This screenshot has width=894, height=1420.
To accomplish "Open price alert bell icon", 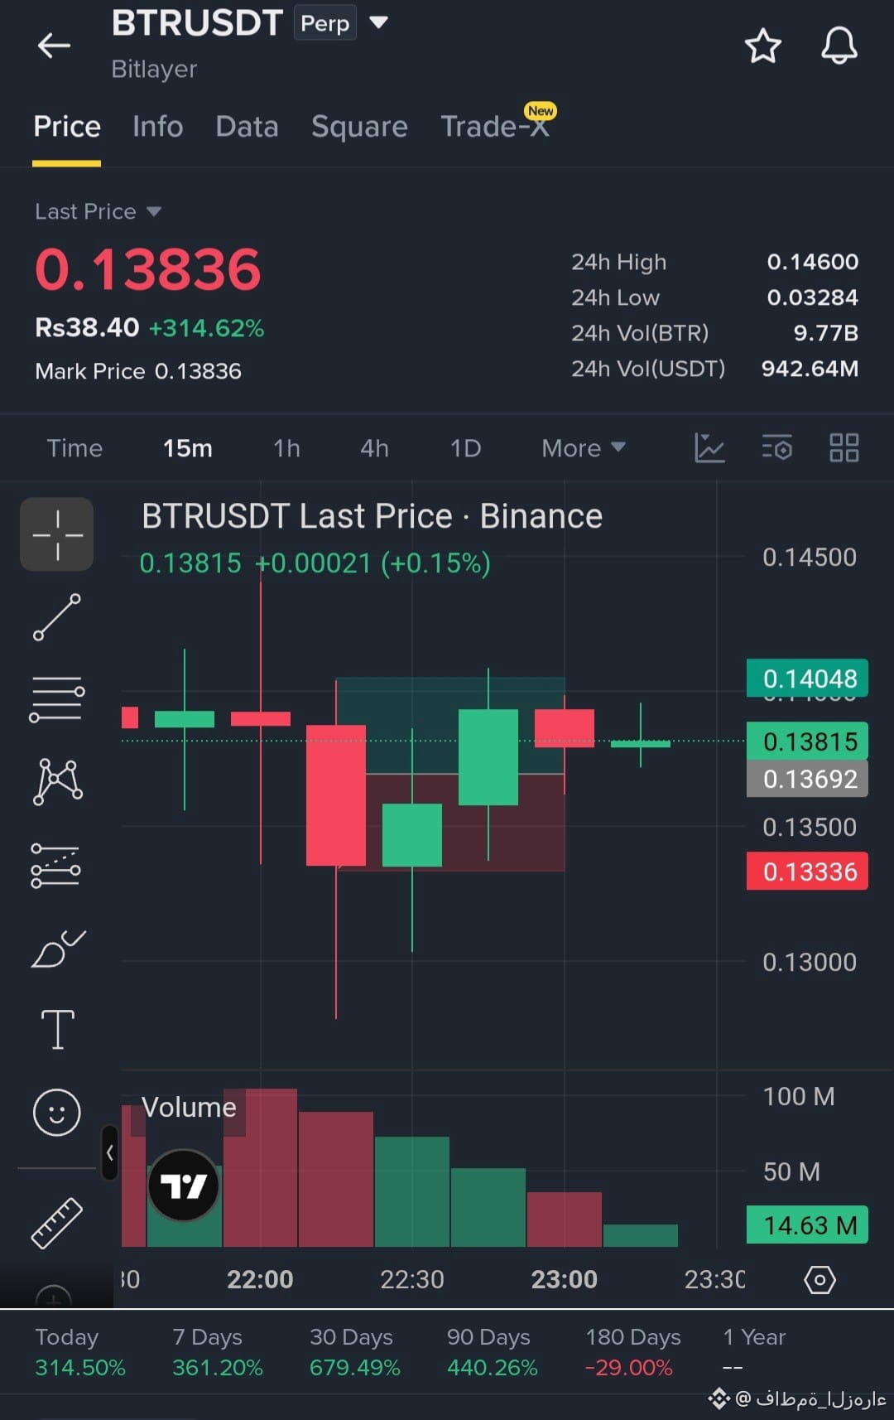I will pyautogui.click(x=839, y=46).
